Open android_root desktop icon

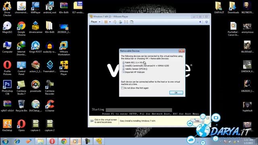[x=50, y=8]
